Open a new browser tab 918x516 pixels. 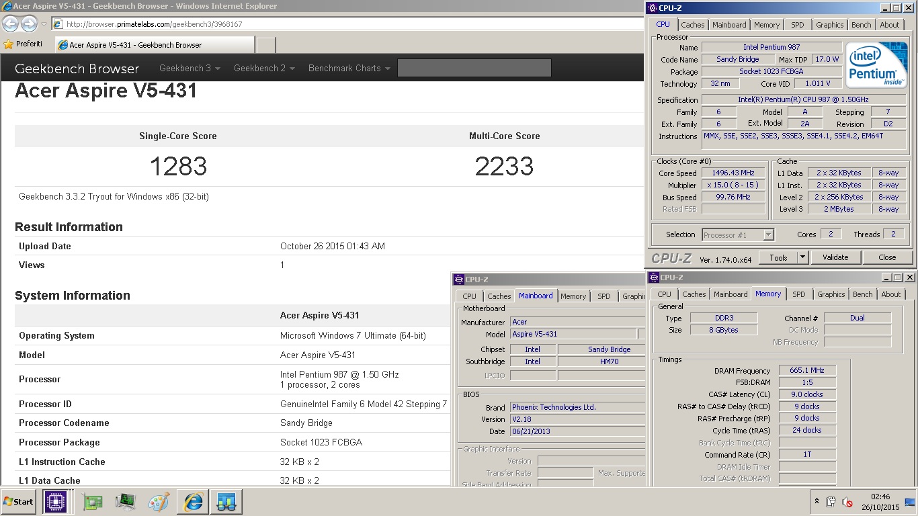[x=266, y=45]
